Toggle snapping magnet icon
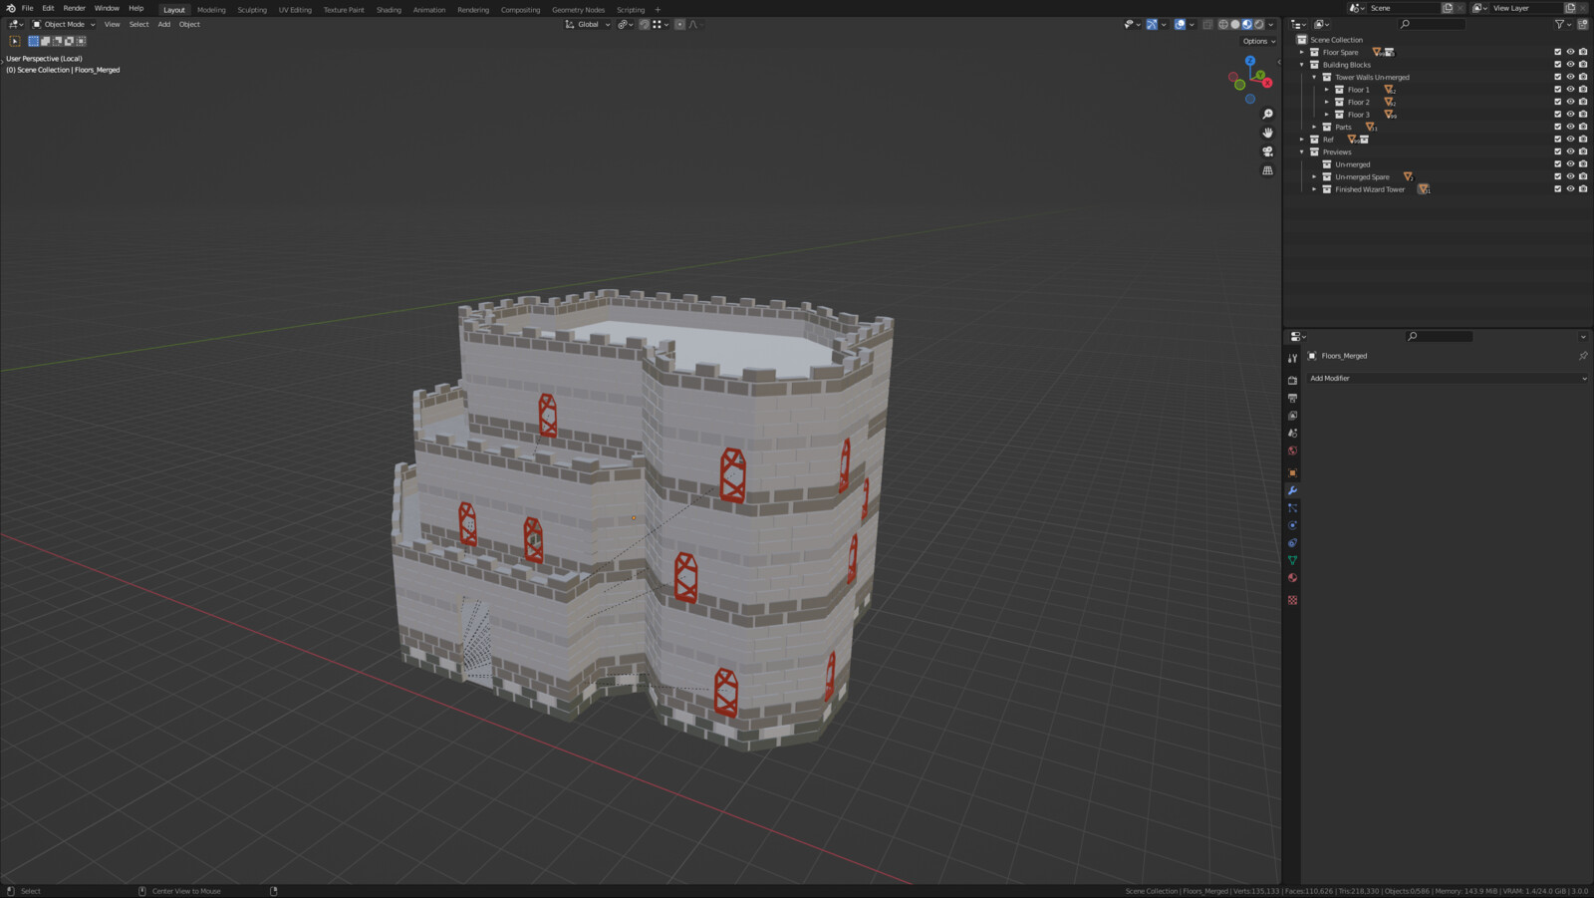Screen dimensions: 1594x898 click(x=644, y=24)
